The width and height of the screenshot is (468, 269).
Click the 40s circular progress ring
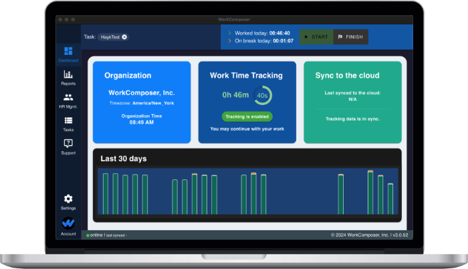pos(262,95)
